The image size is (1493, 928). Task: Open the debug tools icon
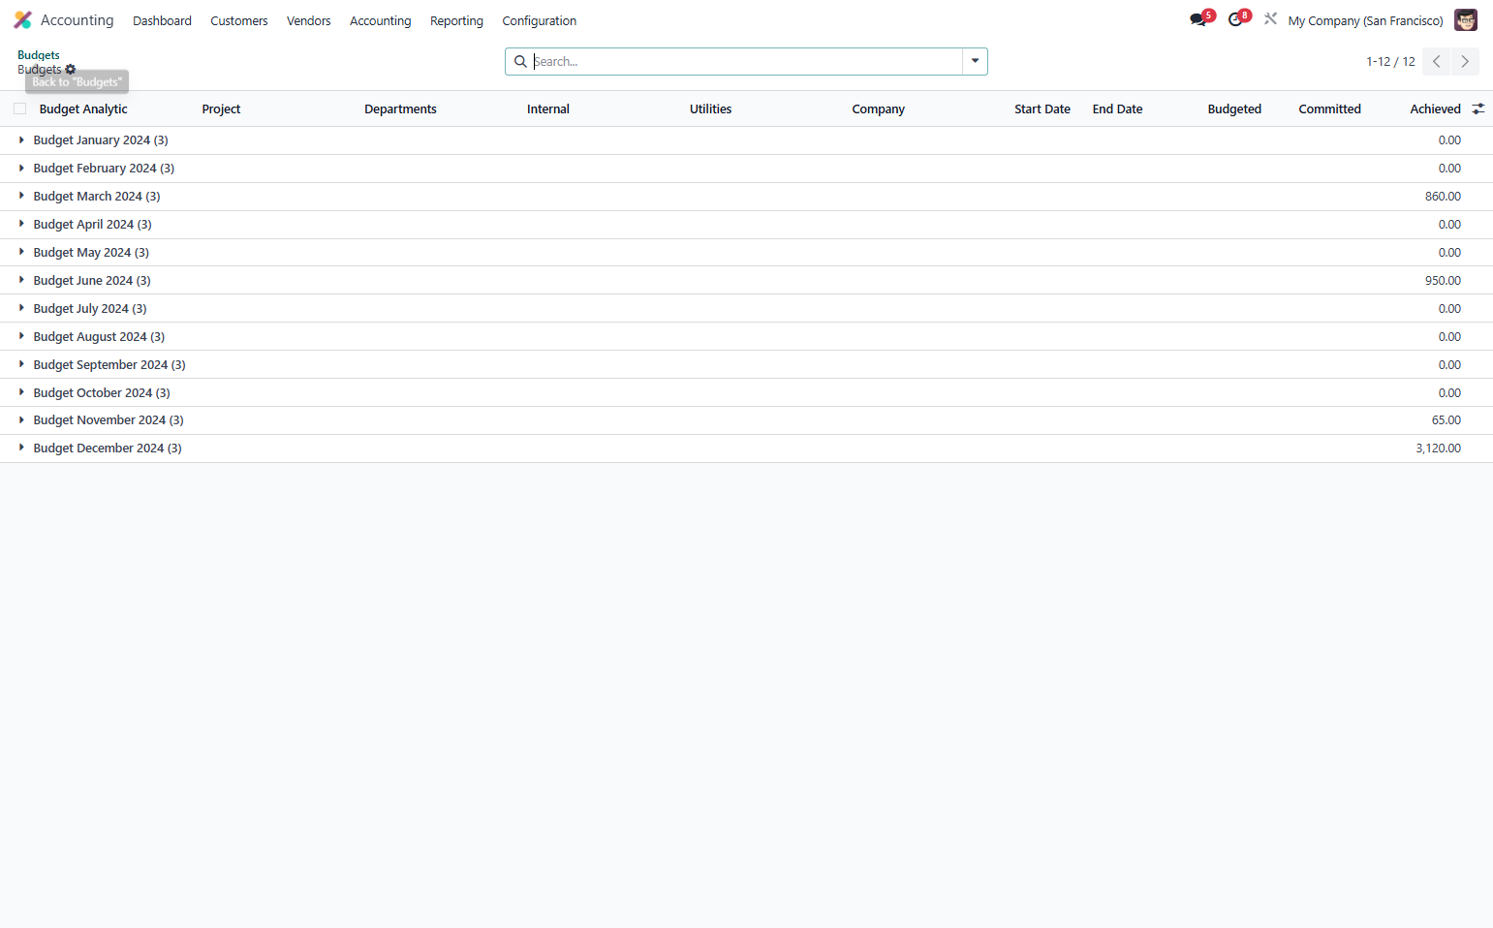click(1270, 18)
